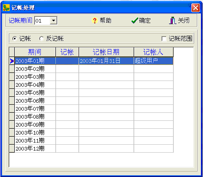
Task: Click the 确定 button
Action: click(x=141, y=21)
